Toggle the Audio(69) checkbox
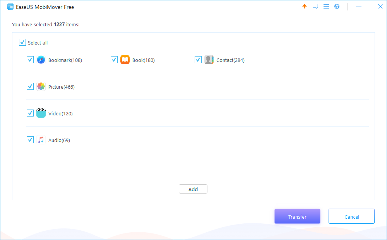387x240 pixels. point(30,140)
